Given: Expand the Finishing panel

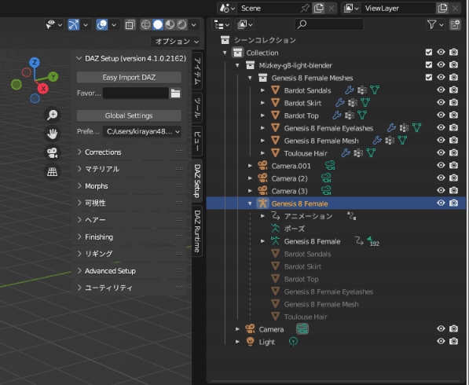Looking at the screenshot, I should point(129,237).
